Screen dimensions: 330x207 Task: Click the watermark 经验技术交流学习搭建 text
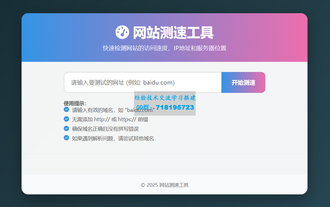pyautogui.click(x=165, y=98)
